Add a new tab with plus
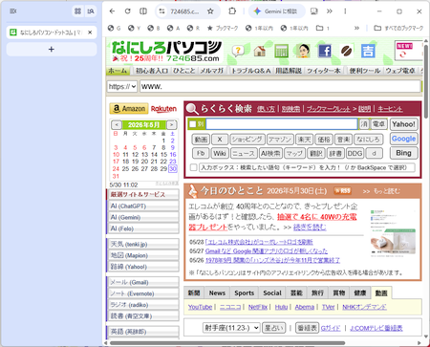The width and height of the screenshot is (430, 347). click(x=52, y=50)
